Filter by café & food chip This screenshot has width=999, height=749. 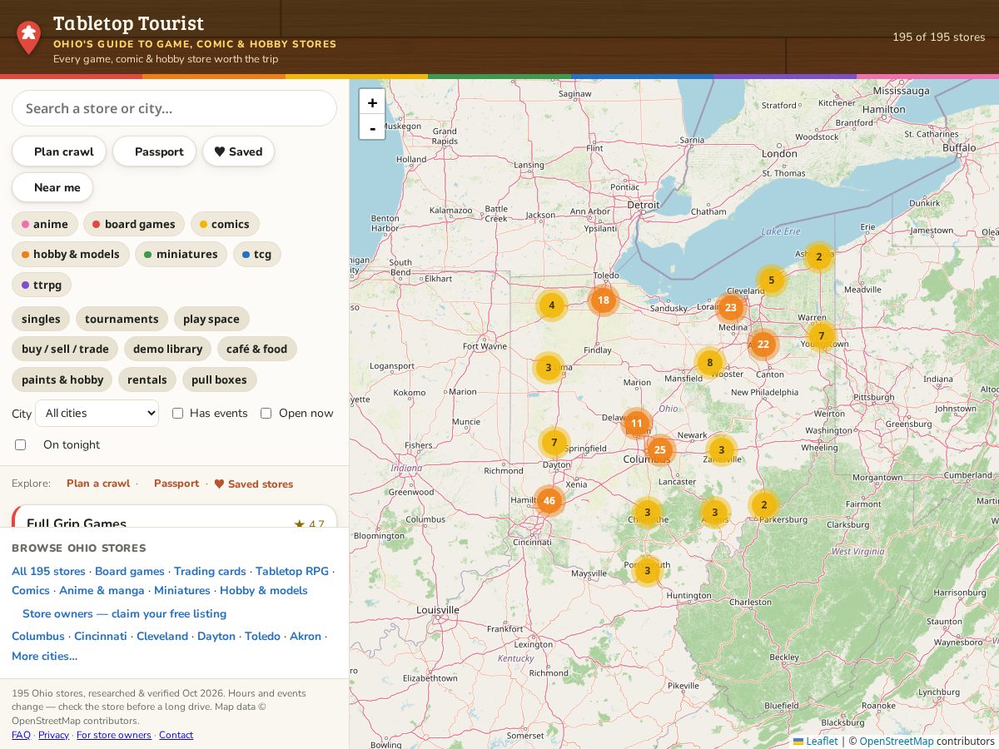(256, 349)
